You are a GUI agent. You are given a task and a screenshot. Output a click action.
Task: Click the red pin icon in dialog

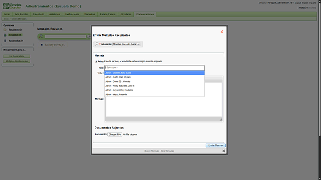tap(222, 31)
